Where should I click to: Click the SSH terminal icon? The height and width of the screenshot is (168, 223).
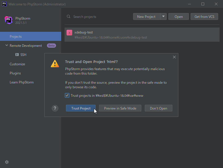(17, 55)
